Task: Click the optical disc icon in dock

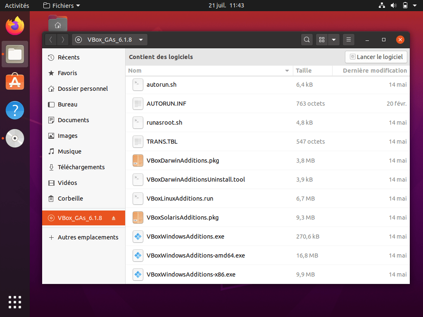Action: click(15, 138)
